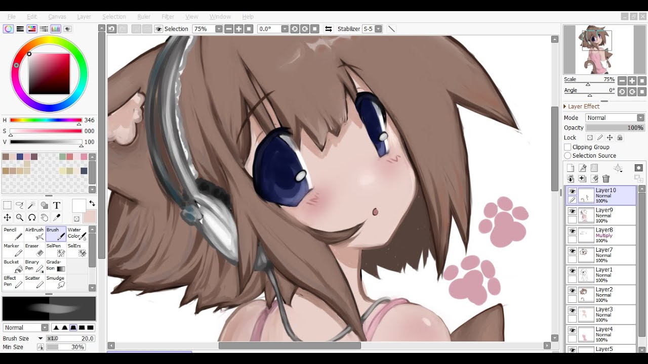Toggle Layer2 visibility eye
Screen dimensions: 648x364
pyautogui.click(x=572, y=291)
